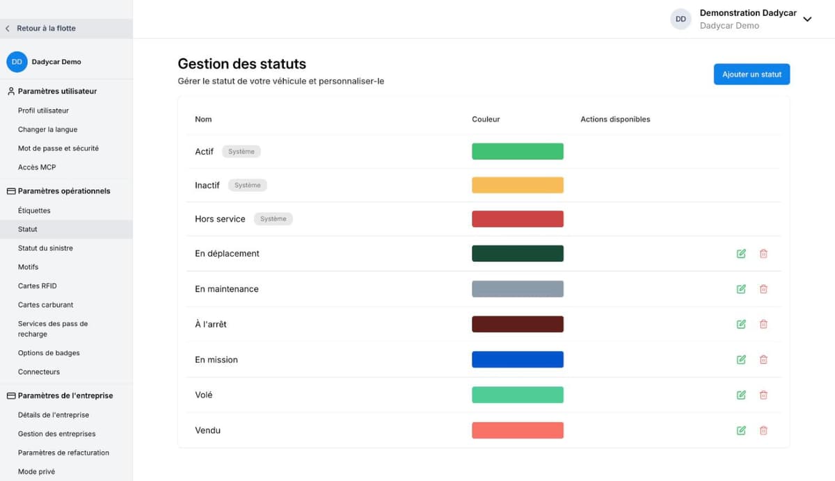Open Changer la langue
The height and width of the screenshot is (481, 835).
[x=48, y=129]
